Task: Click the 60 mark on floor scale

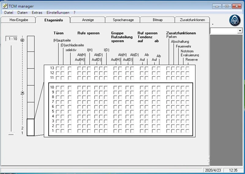Action: [x=22, y=40]
